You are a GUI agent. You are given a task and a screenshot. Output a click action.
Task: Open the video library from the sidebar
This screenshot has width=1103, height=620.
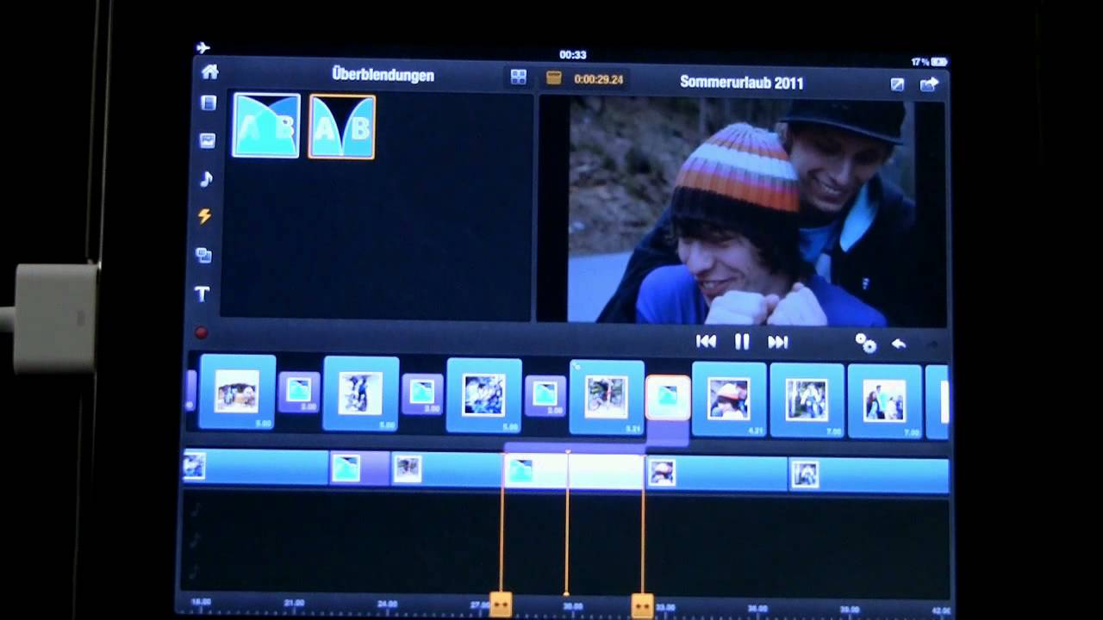click(x=209, y=103)
